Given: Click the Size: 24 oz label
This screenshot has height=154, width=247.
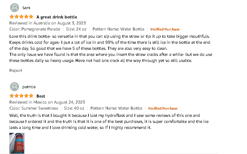Looking at the screenshot, I should pos(76,29).
